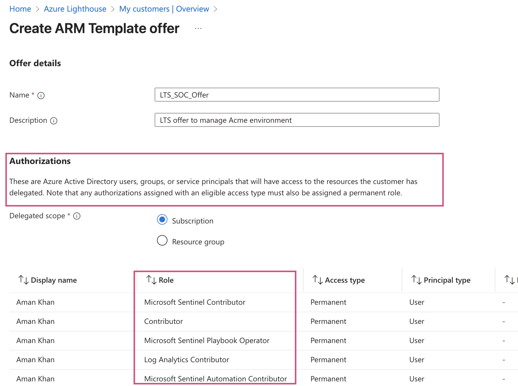Select the Resource group radio button

click(x=162, y=241)
